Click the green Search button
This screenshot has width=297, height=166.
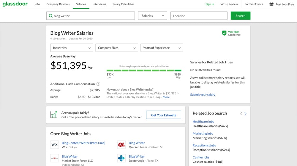(x=240, y=16)
